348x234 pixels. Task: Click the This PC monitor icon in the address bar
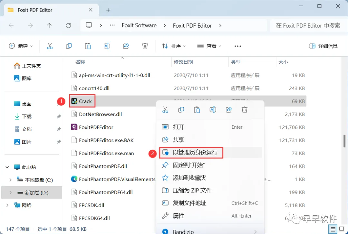89,25
